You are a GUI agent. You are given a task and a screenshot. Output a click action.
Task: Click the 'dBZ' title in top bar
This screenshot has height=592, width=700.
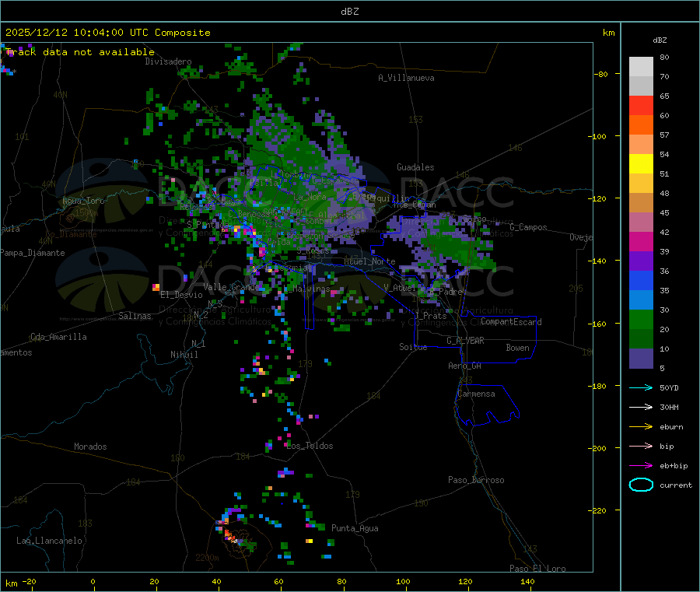(x=349, y=12)
